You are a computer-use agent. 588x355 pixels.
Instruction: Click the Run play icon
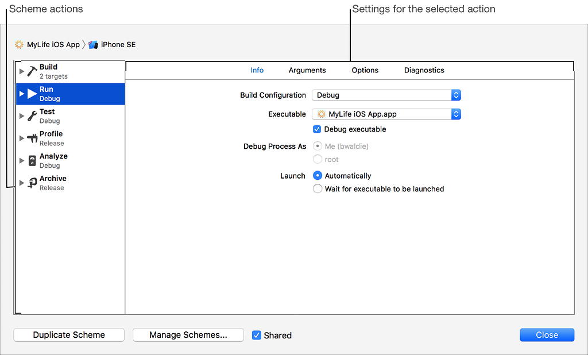point(32,94)
